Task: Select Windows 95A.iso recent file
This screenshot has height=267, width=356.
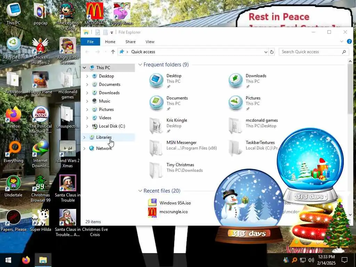Action: coord(175,203)
